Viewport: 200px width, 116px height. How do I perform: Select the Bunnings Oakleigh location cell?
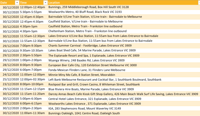[x=124, y=113]
